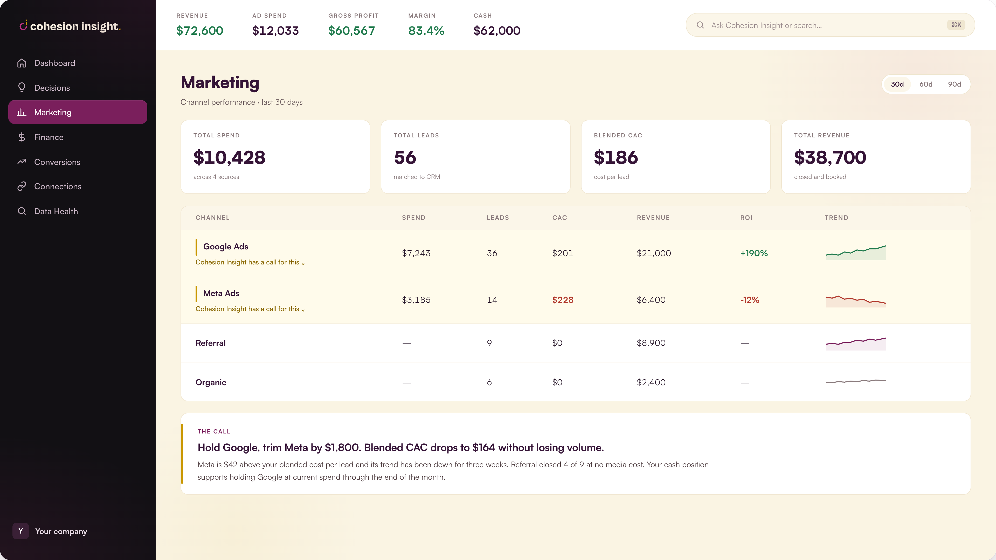Screen dimensions: 996x560
Task: Open the Dashboard page
Action: pos(78,63)
